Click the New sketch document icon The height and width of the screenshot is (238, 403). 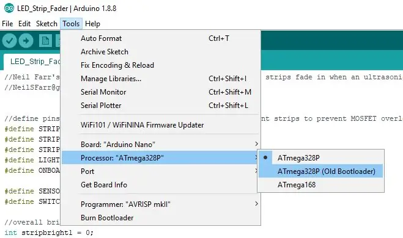pos(45,41)
